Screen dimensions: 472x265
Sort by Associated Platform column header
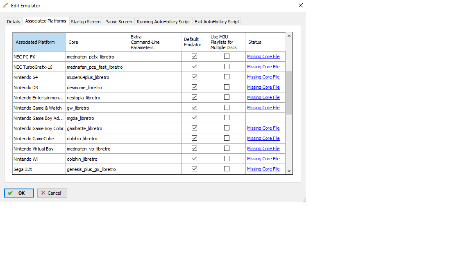click(x=39, y=42)
